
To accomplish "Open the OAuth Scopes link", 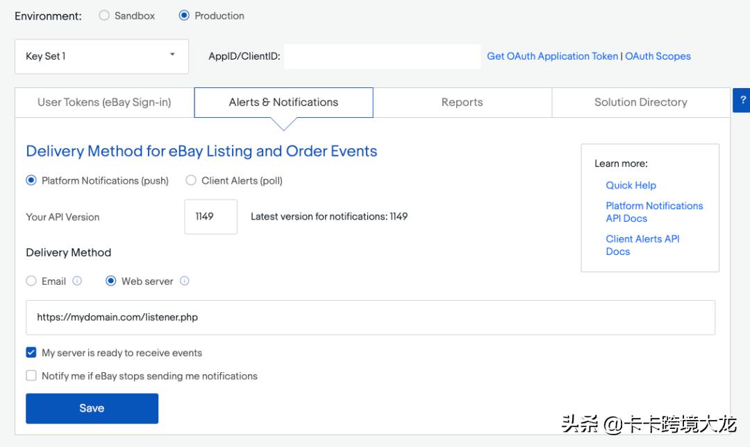I will (x=658, y=56).
